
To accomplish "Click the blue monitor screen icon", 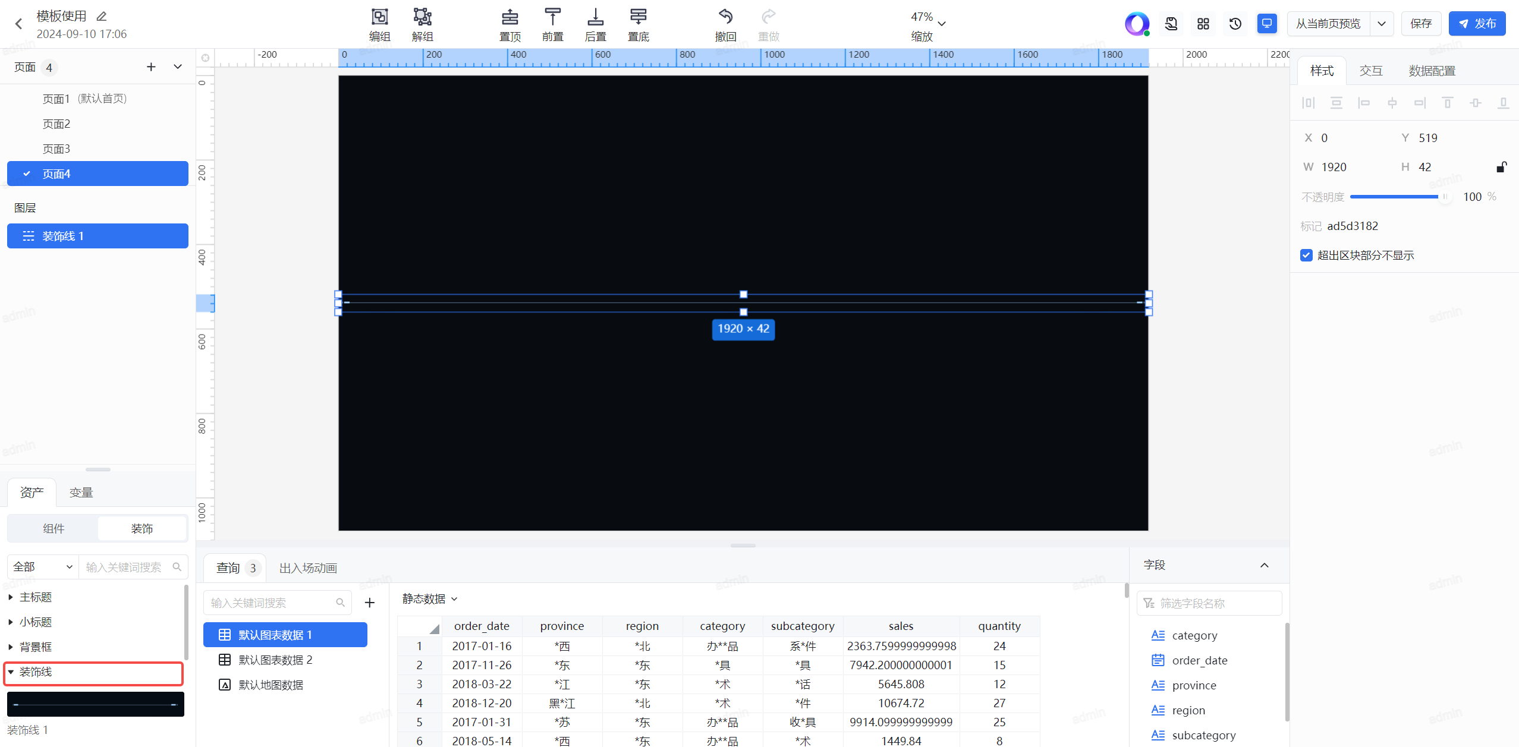I will click(x=1267, y=24).
